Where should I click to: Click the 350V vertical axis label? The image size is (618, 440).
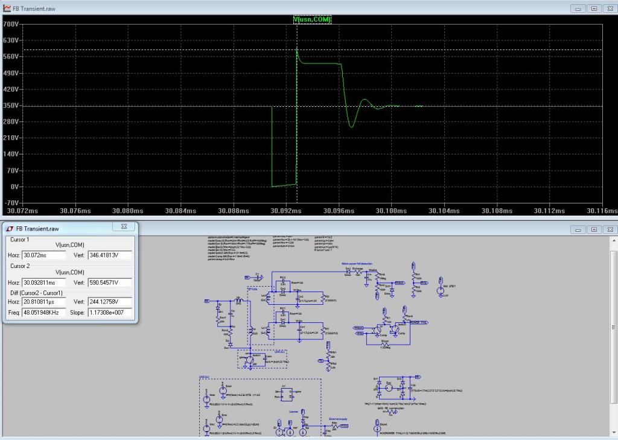pyautogui.click(x=11, y=105)
